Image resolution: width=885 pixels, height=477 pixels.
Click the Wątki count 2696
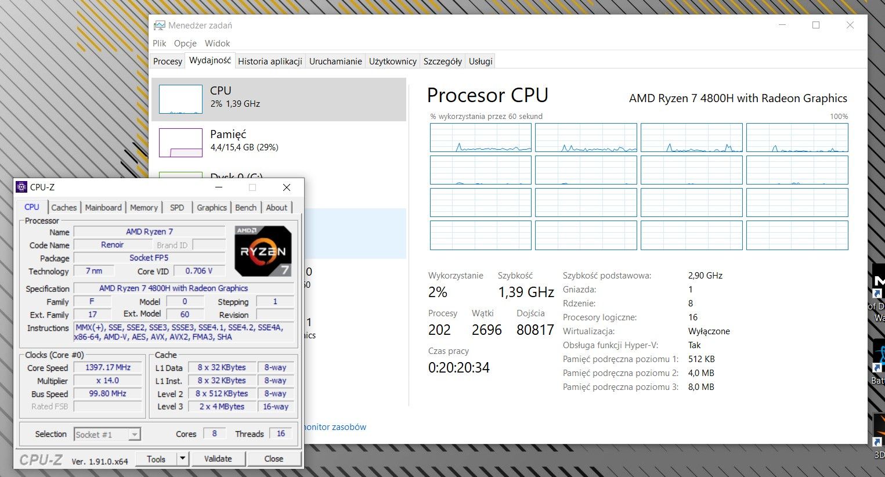pos(486,330)
